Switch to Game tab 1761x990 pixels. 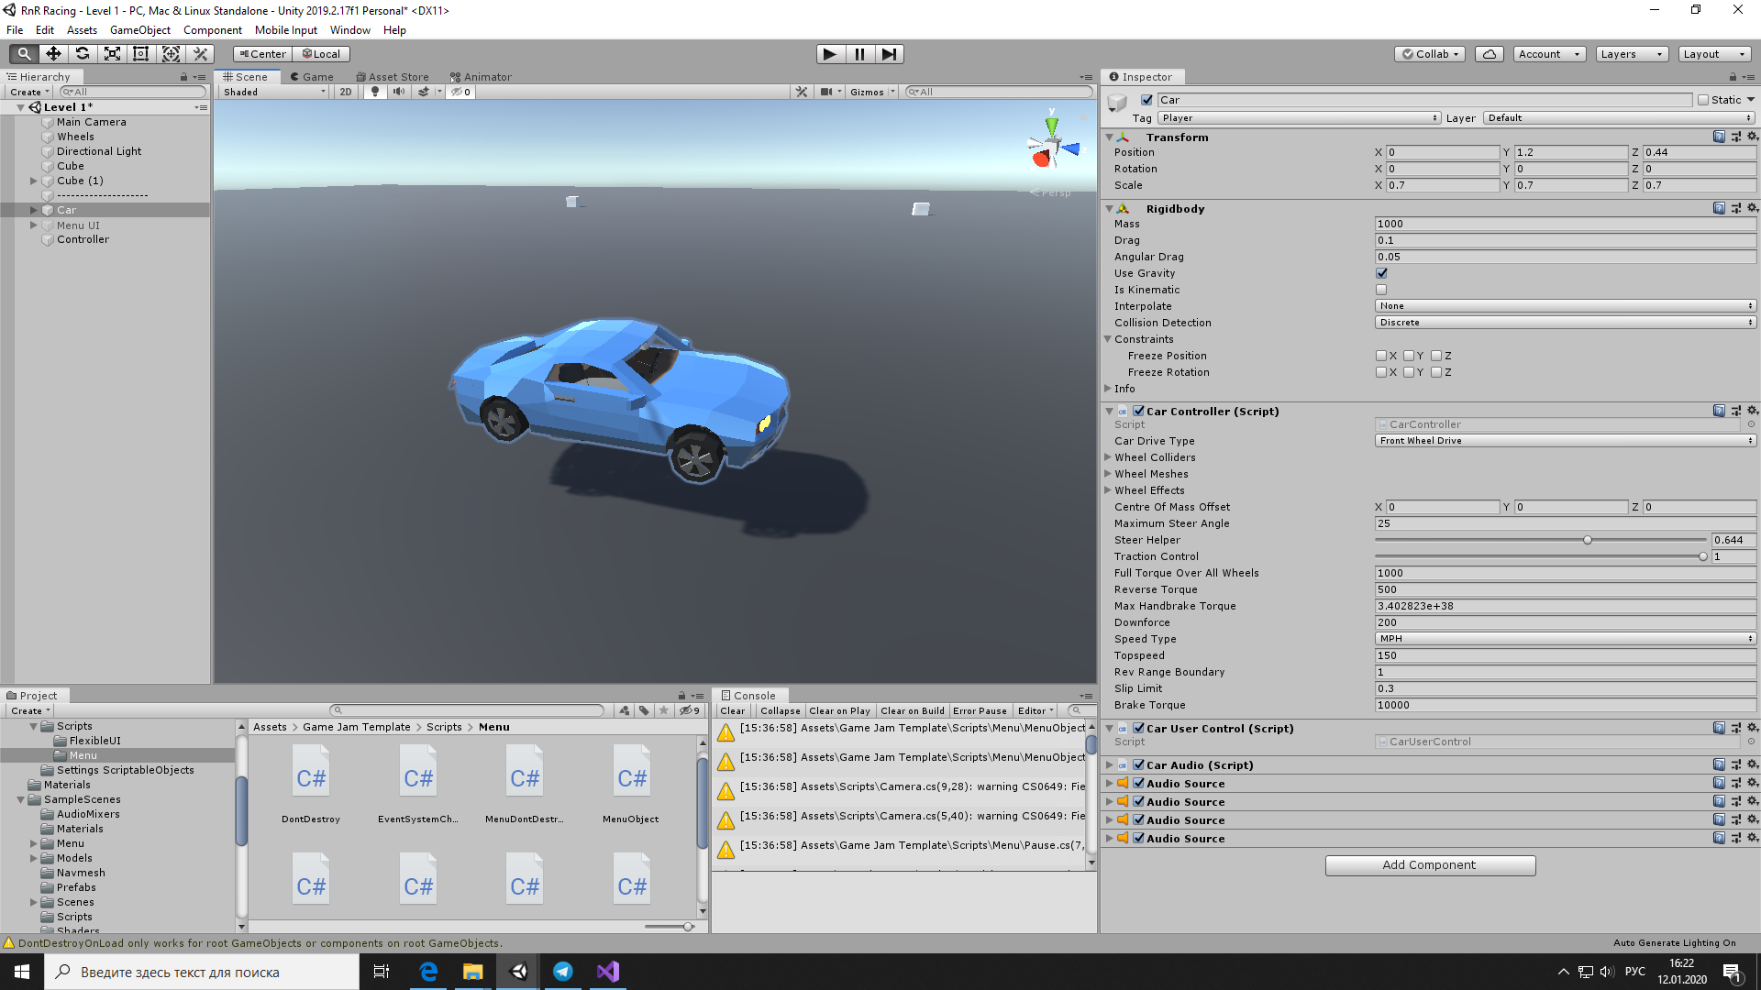click(x=312, y=77)
